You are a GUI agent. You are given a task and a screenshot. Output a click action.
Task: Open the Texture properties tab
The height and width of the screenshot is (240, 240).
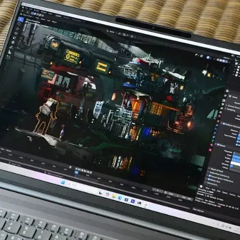click(x=210, y=150)
